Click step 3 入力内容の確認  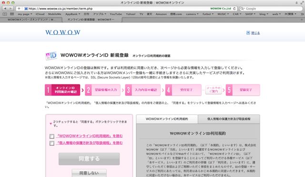(143, 90)
